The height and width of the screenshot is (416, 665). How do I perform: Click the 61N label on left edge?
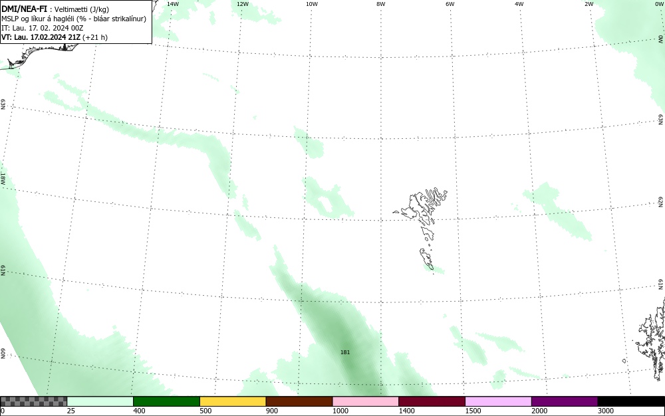(3, 270)
